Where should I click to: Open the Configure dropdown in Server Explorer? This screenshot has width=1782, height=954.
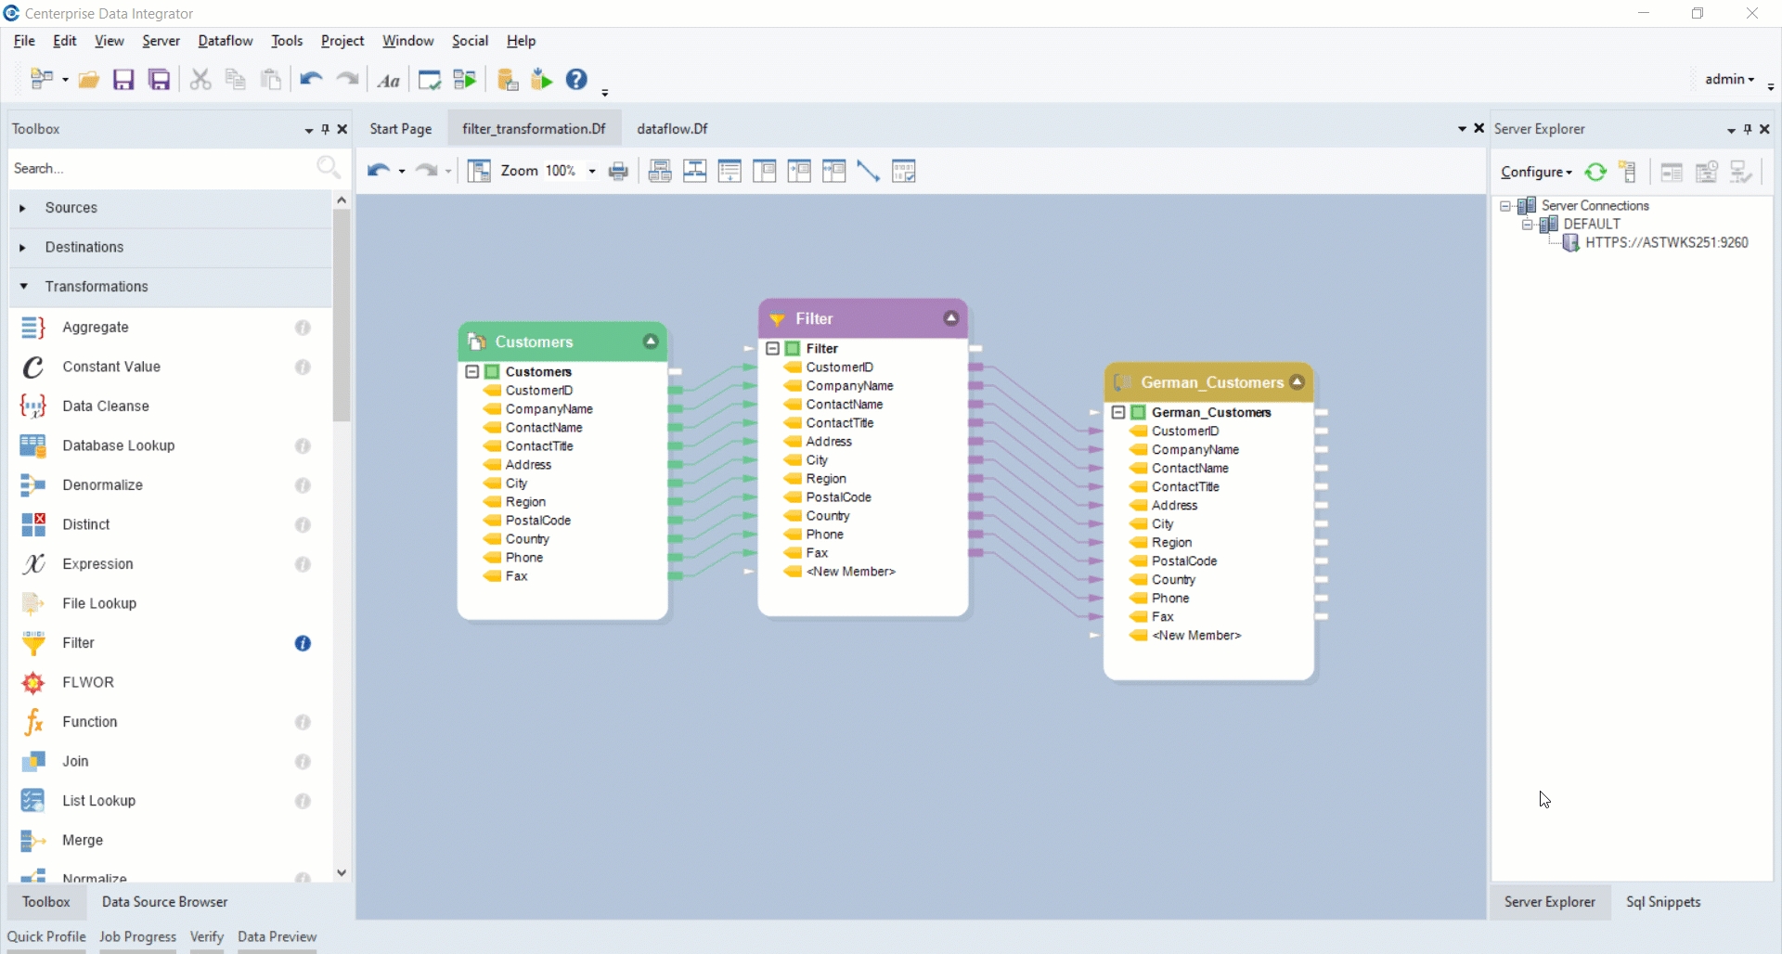[x=1536, y=173]
